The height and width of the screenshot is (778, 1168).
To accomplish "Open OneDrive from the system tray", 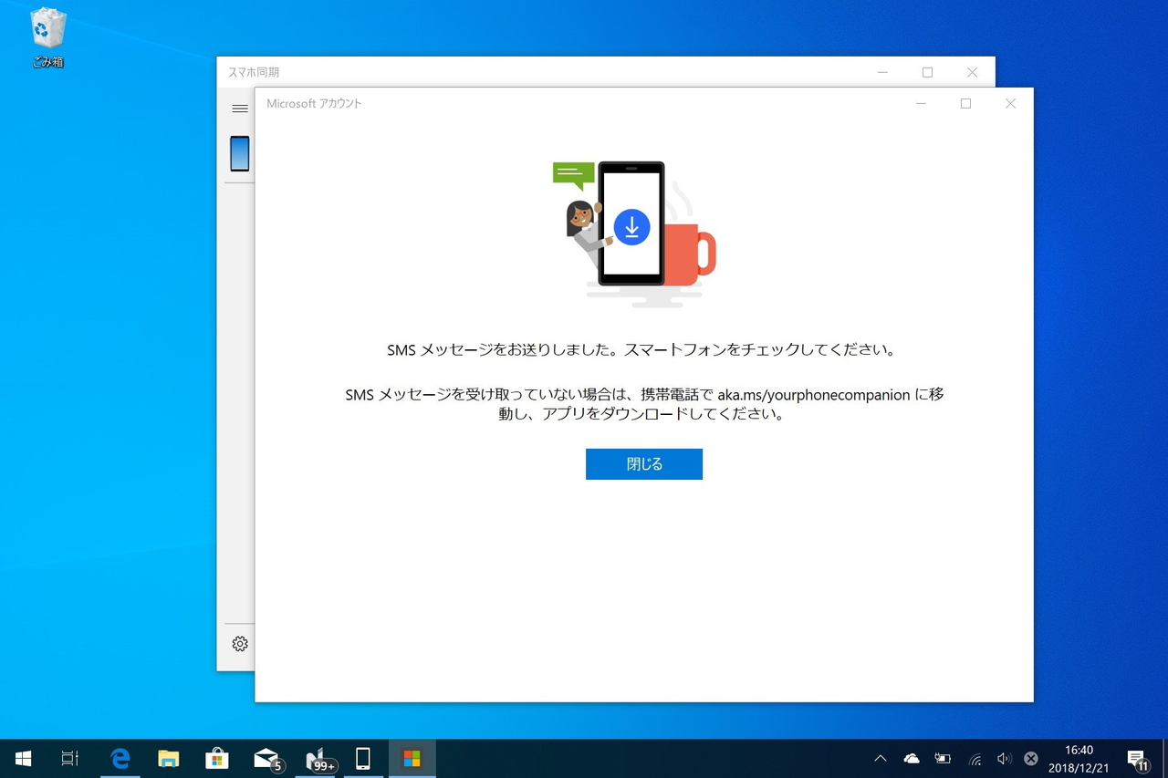I will (x=911, y=758).
